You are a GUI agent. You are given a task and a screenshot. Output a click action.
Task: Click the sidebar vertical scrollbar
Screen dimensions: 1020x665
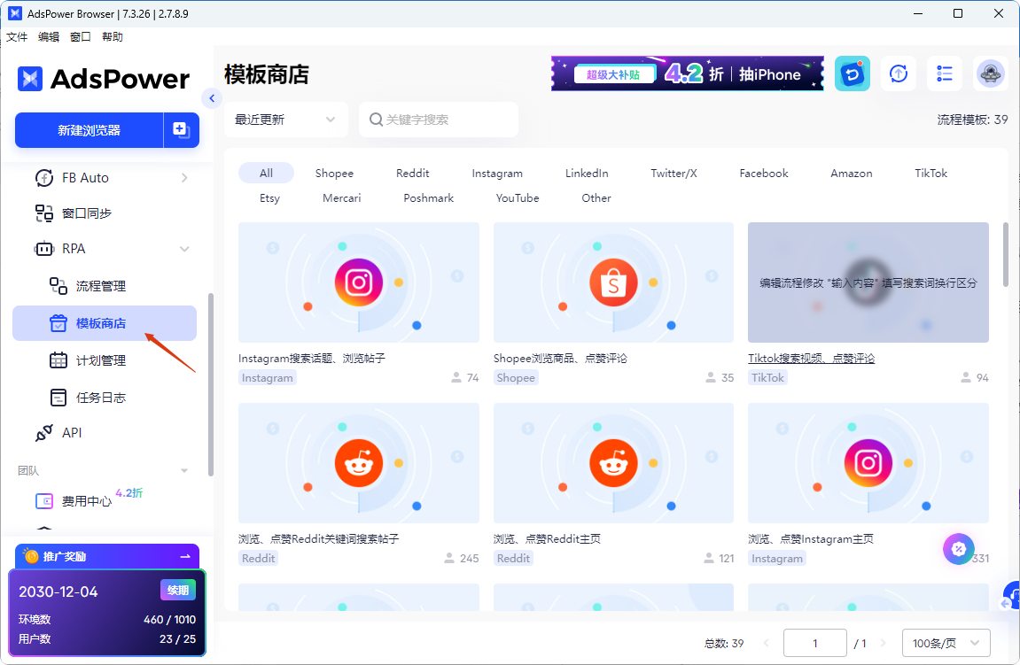pyautogui.click(x=210, y=385)
